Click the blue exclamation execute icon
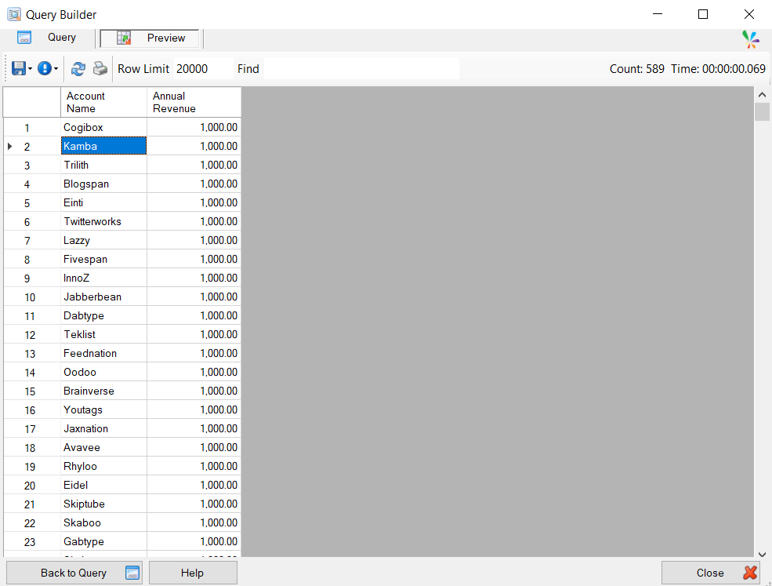The image size is (772, 586). pyautogui.click(x=45, y=68)
